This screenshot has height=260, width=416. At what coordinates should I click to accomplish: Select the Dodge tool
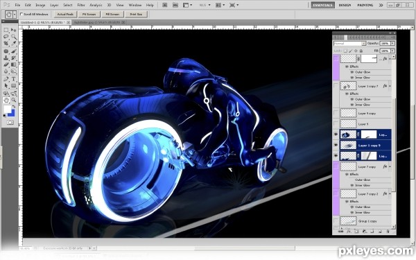pos(14,71)
